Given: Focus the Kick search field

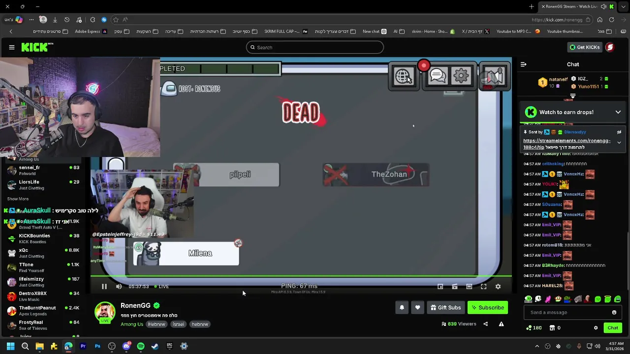Looking at the screenshot, I should (315, 47).
